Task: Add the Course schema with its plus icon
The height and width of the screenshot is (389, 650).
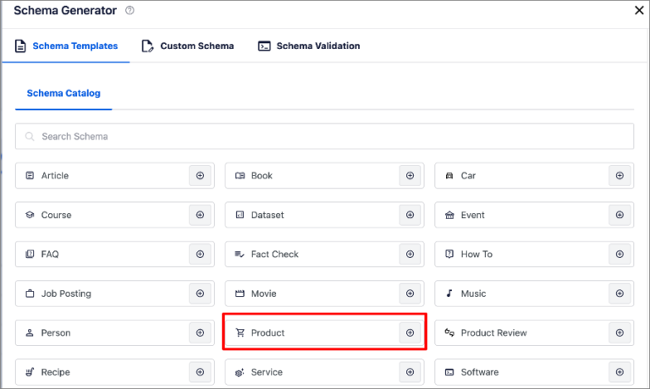Action: point(200,215)
